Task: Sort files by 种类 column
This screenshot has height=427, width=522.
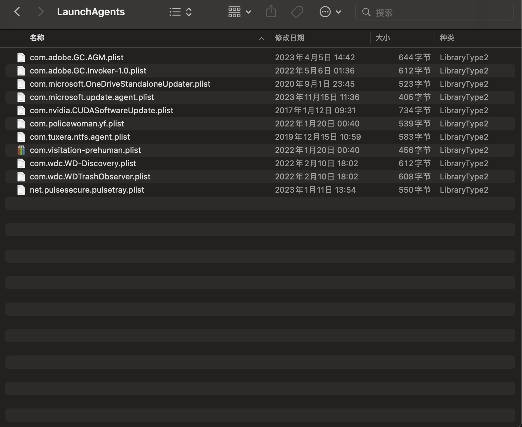Action: click(x=447, y=38)
